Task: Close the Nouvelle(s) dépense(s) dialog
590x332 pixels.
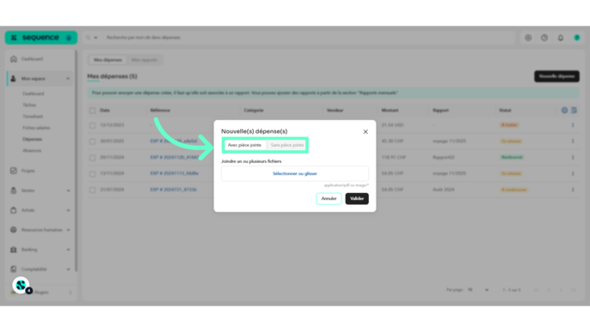Action: tap(365, 132)
